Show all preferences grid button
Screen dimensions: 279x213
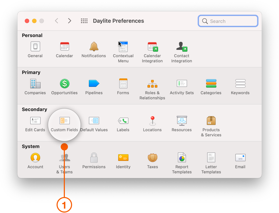(x=84, y=21)
